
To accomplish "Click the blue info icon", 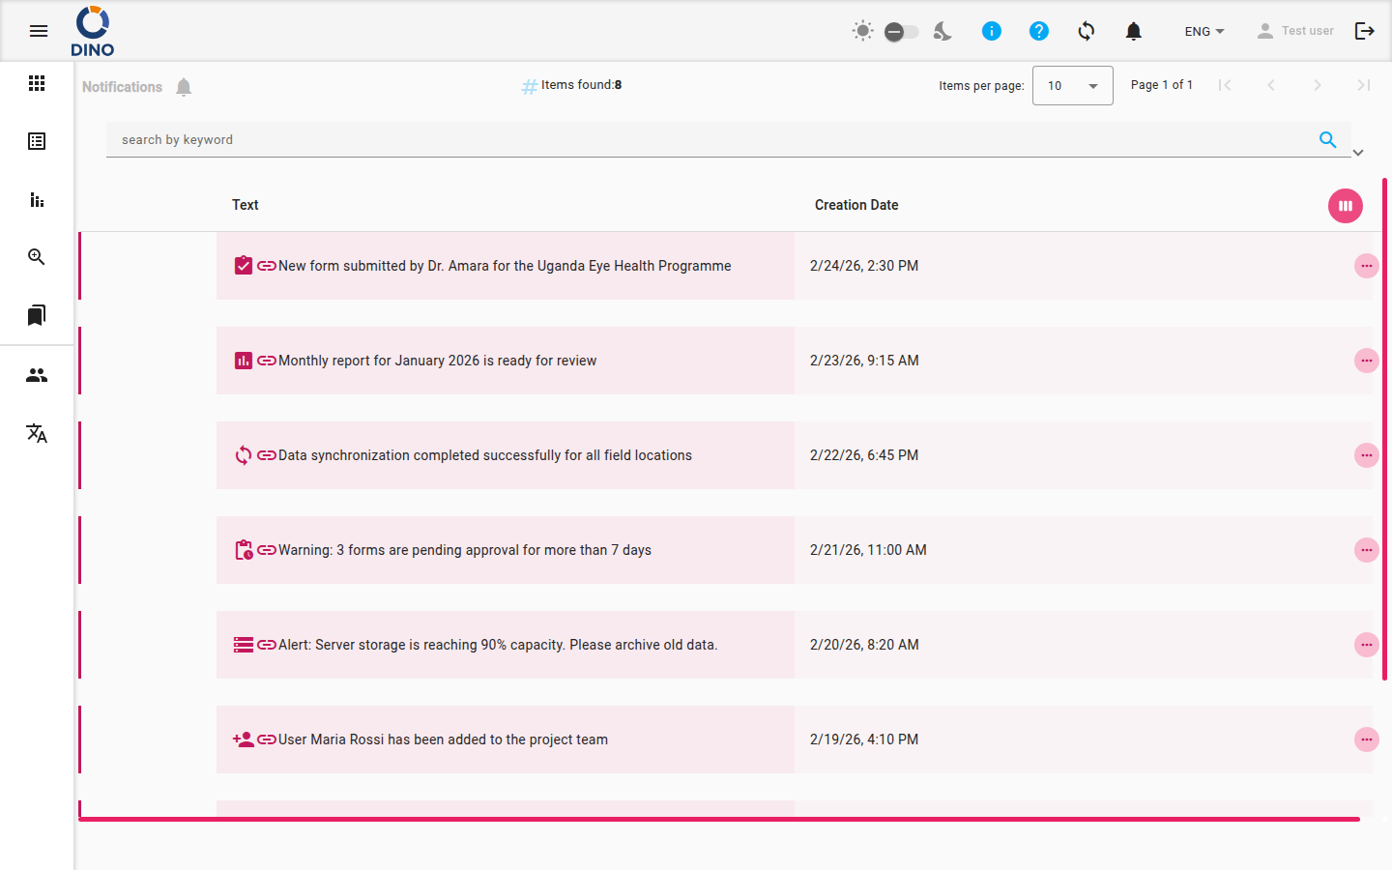I will (x=992, y=31).
